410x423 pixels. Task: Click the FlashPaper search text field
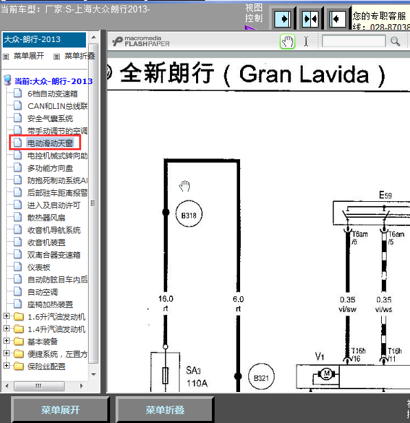pos(354,41)
